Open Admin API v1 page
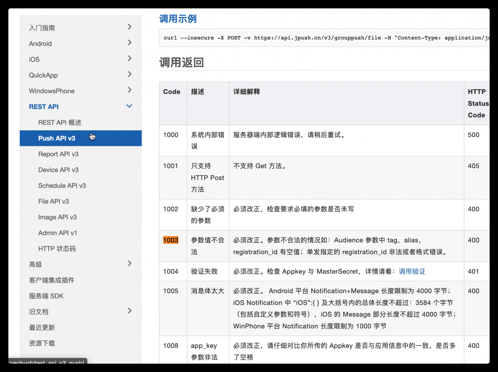The height and width of the screenshot is (372, 498). [x=58, y=233]
